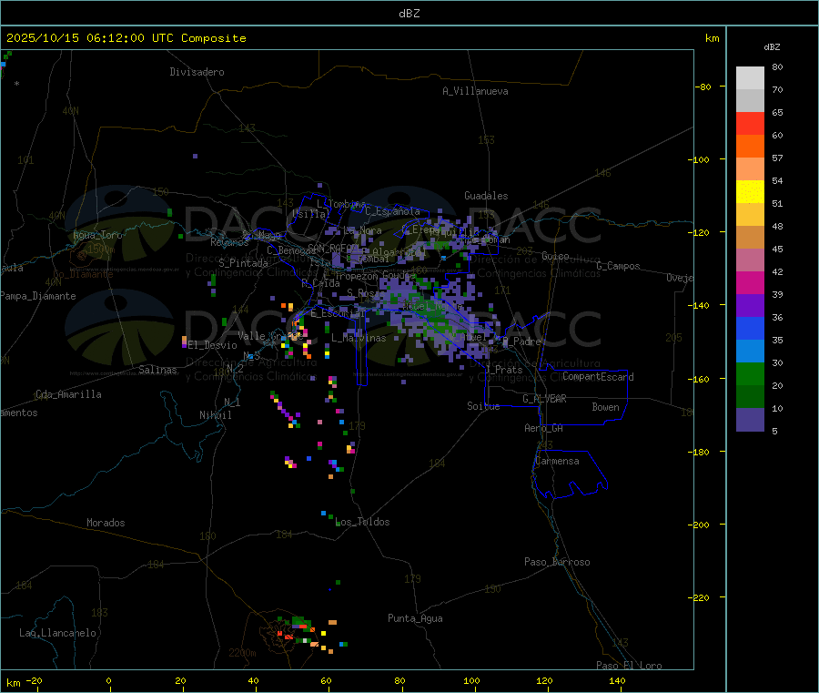The image size is (819, 693).
Task: Select the Punta_Agua label
Action: coord(415,618)
